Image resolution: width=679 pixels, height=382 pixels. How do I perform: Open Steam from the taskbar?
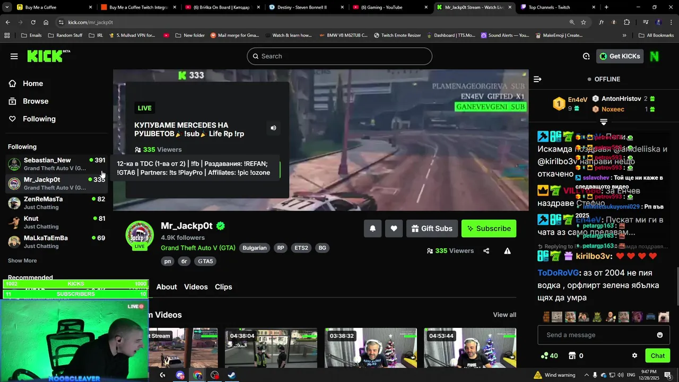[232, 375]
